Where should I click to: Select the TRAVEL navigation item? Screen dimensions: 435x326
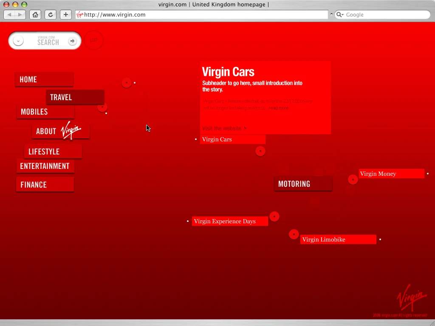75,97
